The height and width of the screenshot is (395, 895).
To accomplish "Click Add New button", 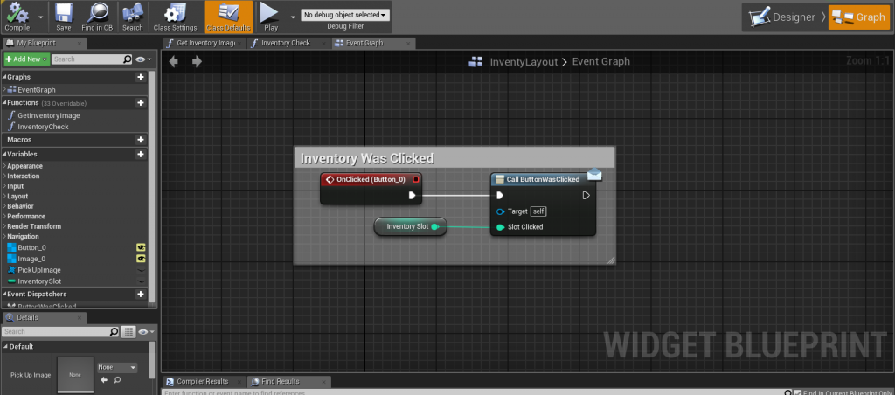I will point(26,59).
